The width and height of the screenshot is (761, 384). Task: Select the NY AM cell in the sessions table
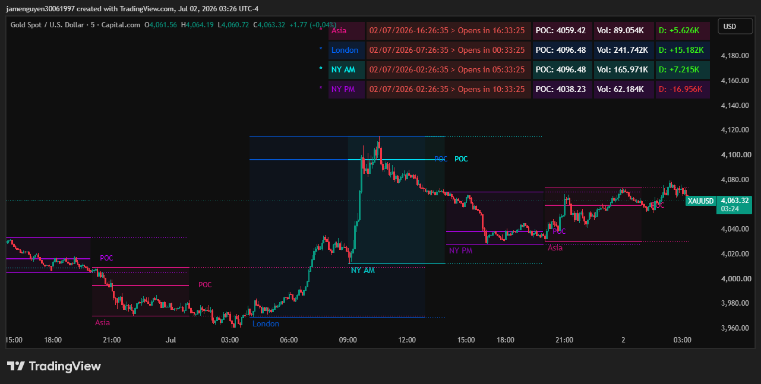click(346, 69)
